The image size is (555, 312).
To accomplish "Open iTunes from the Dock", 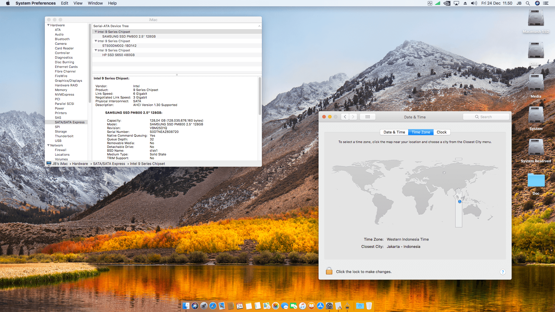I will tap(302, 306).
